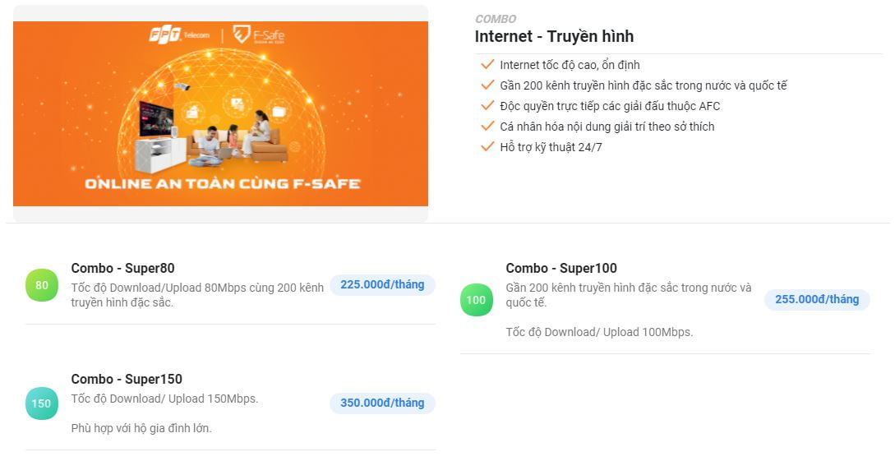Click checkmark beside Internet tốc độ cao
Viewport: 895px width, 461px height.
click(487, 65)
